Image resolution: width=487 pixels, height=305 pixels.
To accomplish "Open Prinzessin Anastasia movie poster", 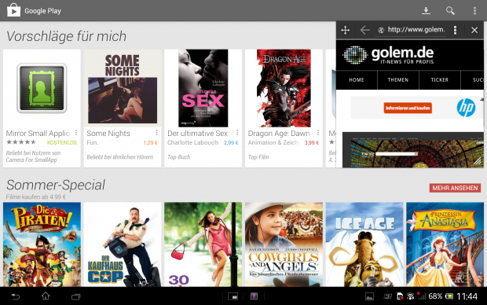I will click(445, 244).
